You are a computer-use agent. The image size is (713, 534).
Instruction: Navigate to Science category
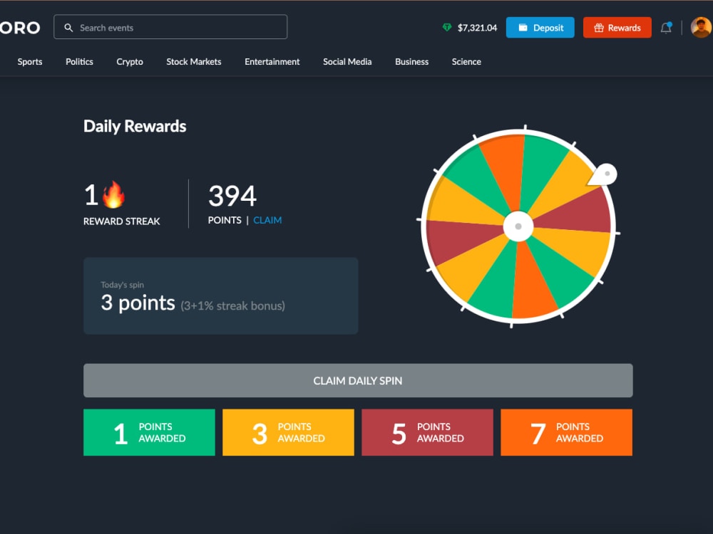[x=466, y=62]
